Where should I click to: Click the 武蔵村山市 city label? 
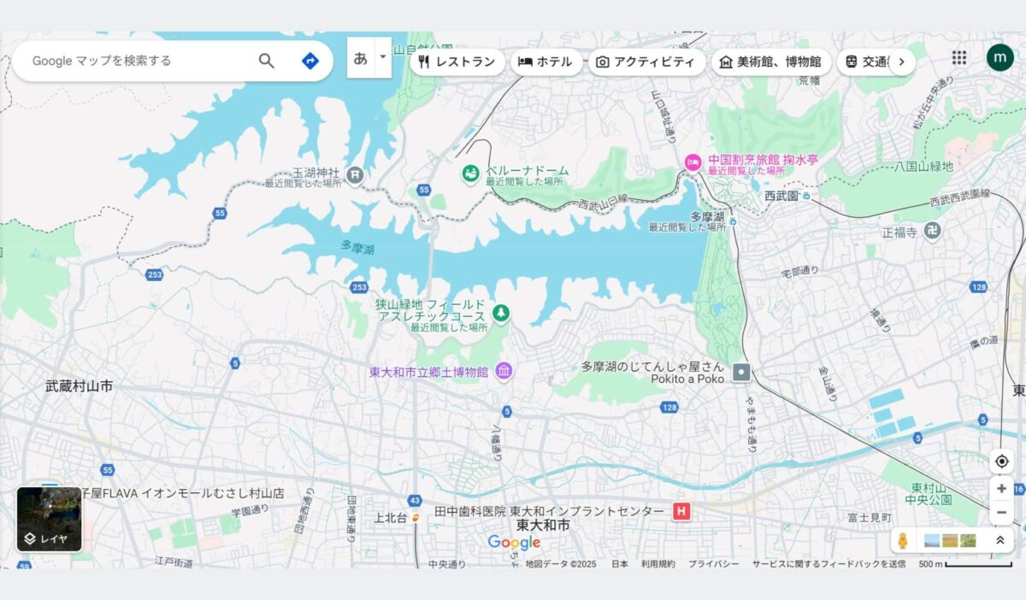pos(79,386)
